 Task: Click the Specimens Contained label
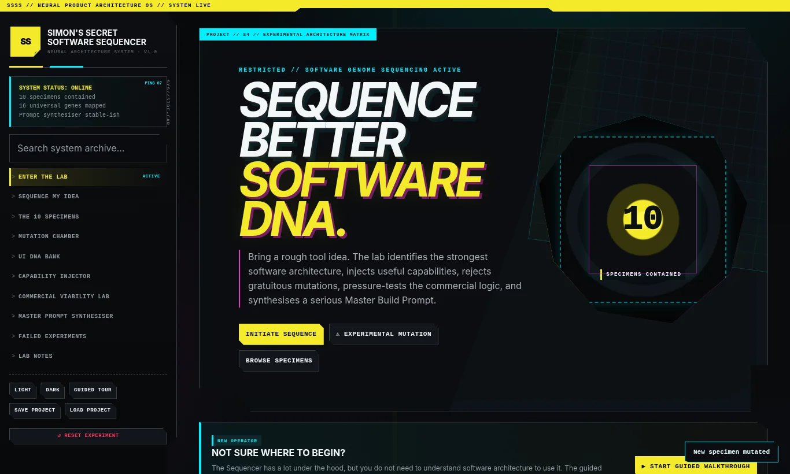(x=643, y=274)
